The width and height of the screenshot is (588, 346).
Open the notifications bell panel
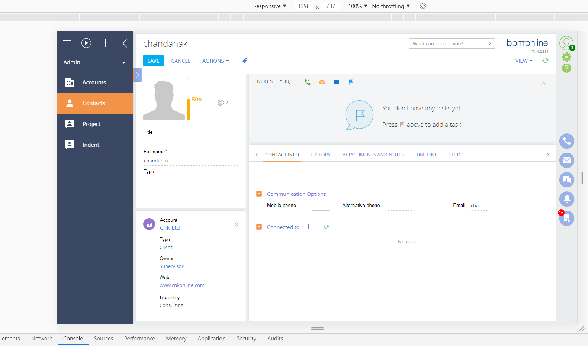tap(567, 199)
